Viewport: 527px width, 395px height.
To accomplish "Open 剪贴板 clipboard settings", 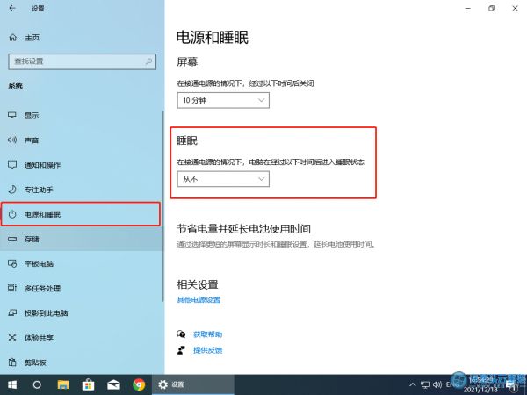I will click(x=82, y=363).
